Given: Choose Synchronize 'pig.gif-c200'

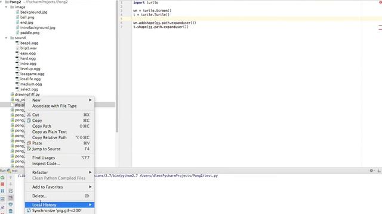Looking at the screenshot, I should coord(60,210).
